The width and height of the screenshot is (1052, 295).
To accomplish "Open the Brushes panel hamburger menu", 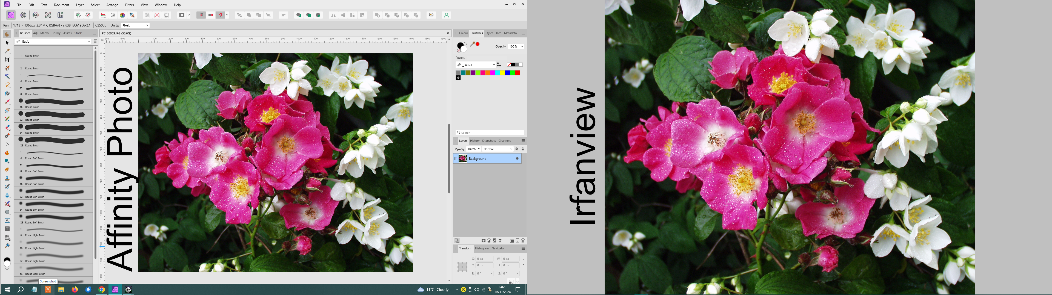I will pos(94,33).
